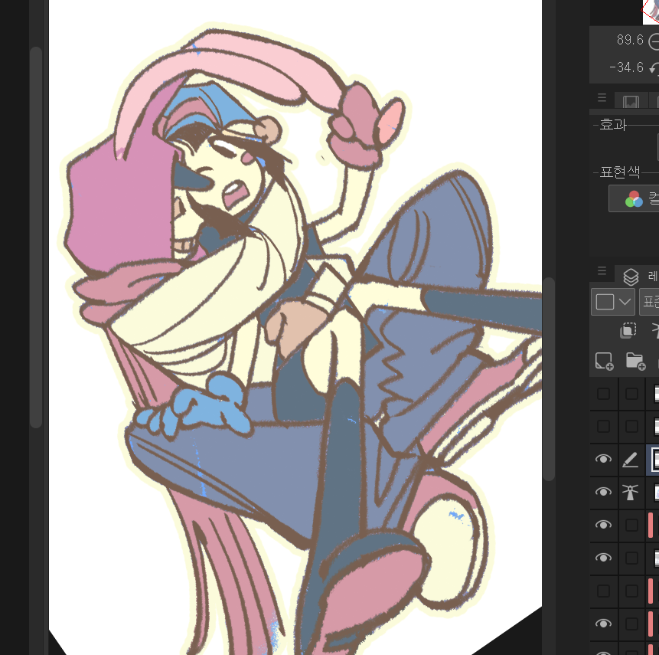
Task: Open the 표준 blending mode dropdown
Action: coord(649,302)
